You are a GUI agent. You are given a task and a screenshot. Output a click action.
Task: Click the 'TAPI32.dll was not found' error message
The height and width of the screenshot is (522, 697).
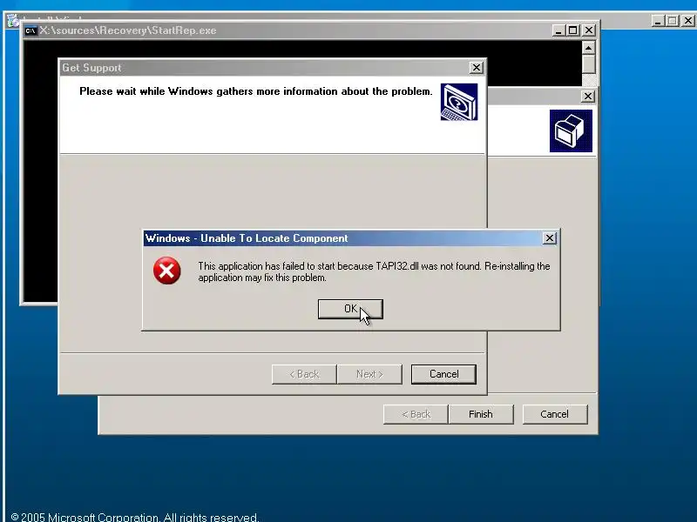click(374, 271)
